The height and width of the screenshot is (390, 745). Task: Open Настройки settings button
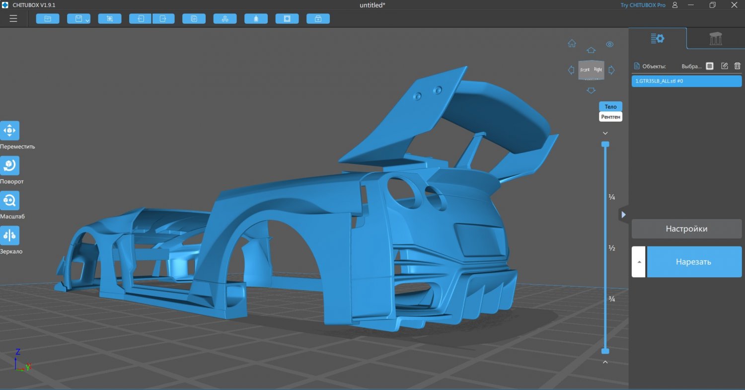click(686, 229)
